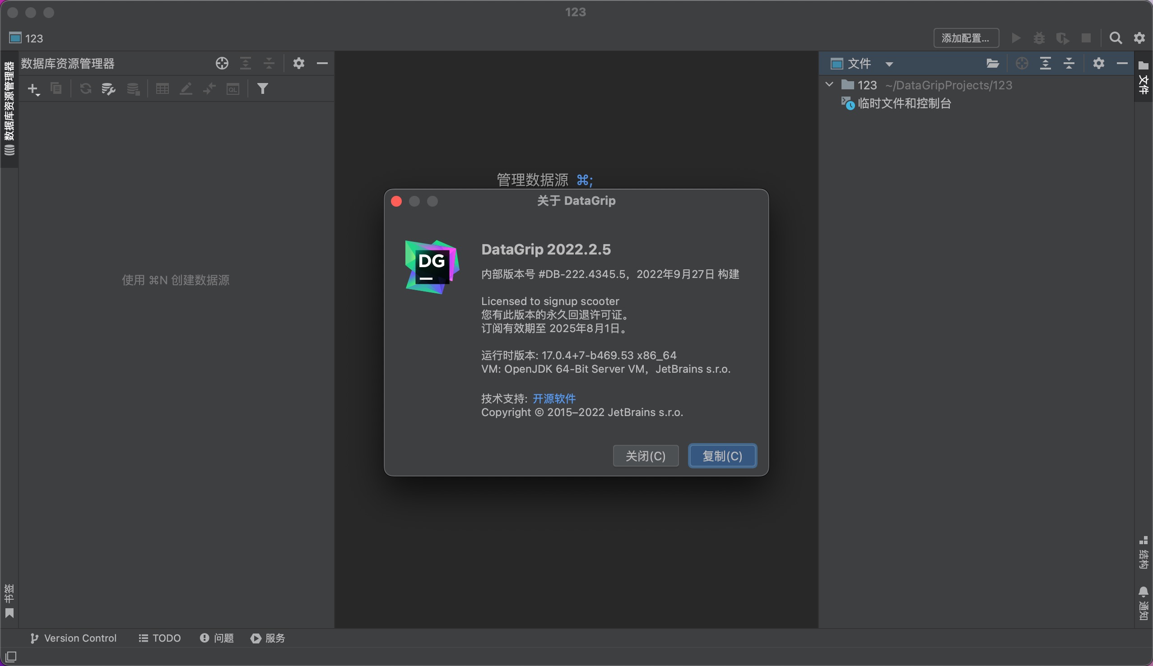Click the DataGrip logo in About dialog

(432, 267)
